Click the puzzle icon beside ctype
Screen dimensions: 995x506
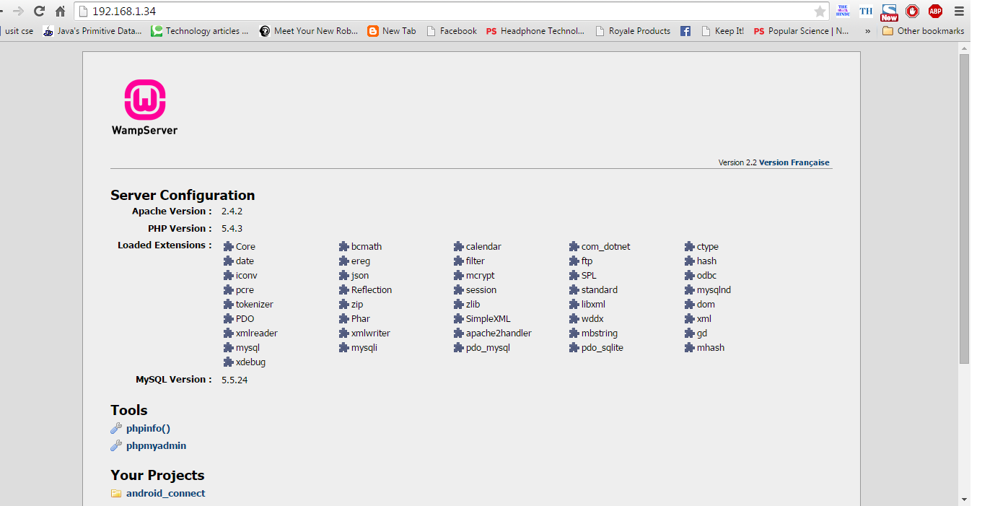pos(690,247)
